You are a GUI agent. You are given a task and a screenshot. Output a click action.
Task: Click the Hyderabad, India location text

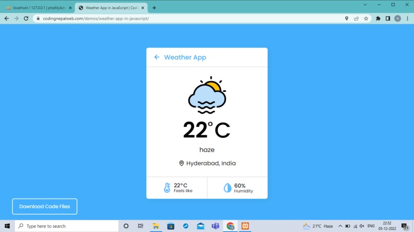pos(211,163)
